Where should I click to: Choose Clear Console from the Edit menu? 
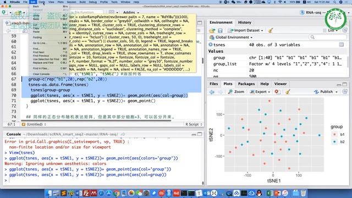41,74
